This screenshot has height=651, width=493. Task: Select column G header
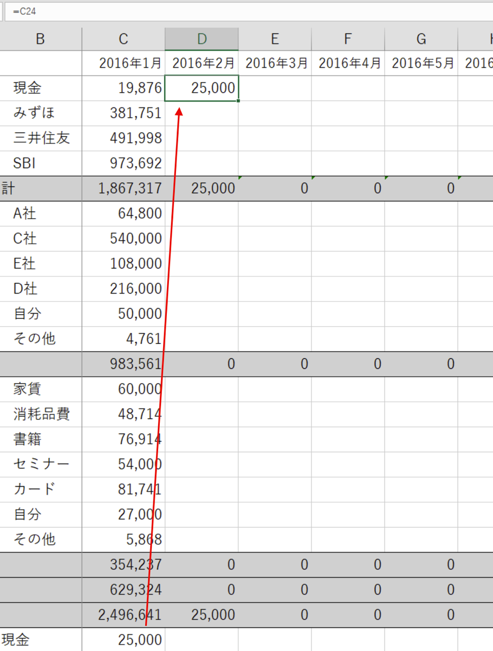(421, 39)
